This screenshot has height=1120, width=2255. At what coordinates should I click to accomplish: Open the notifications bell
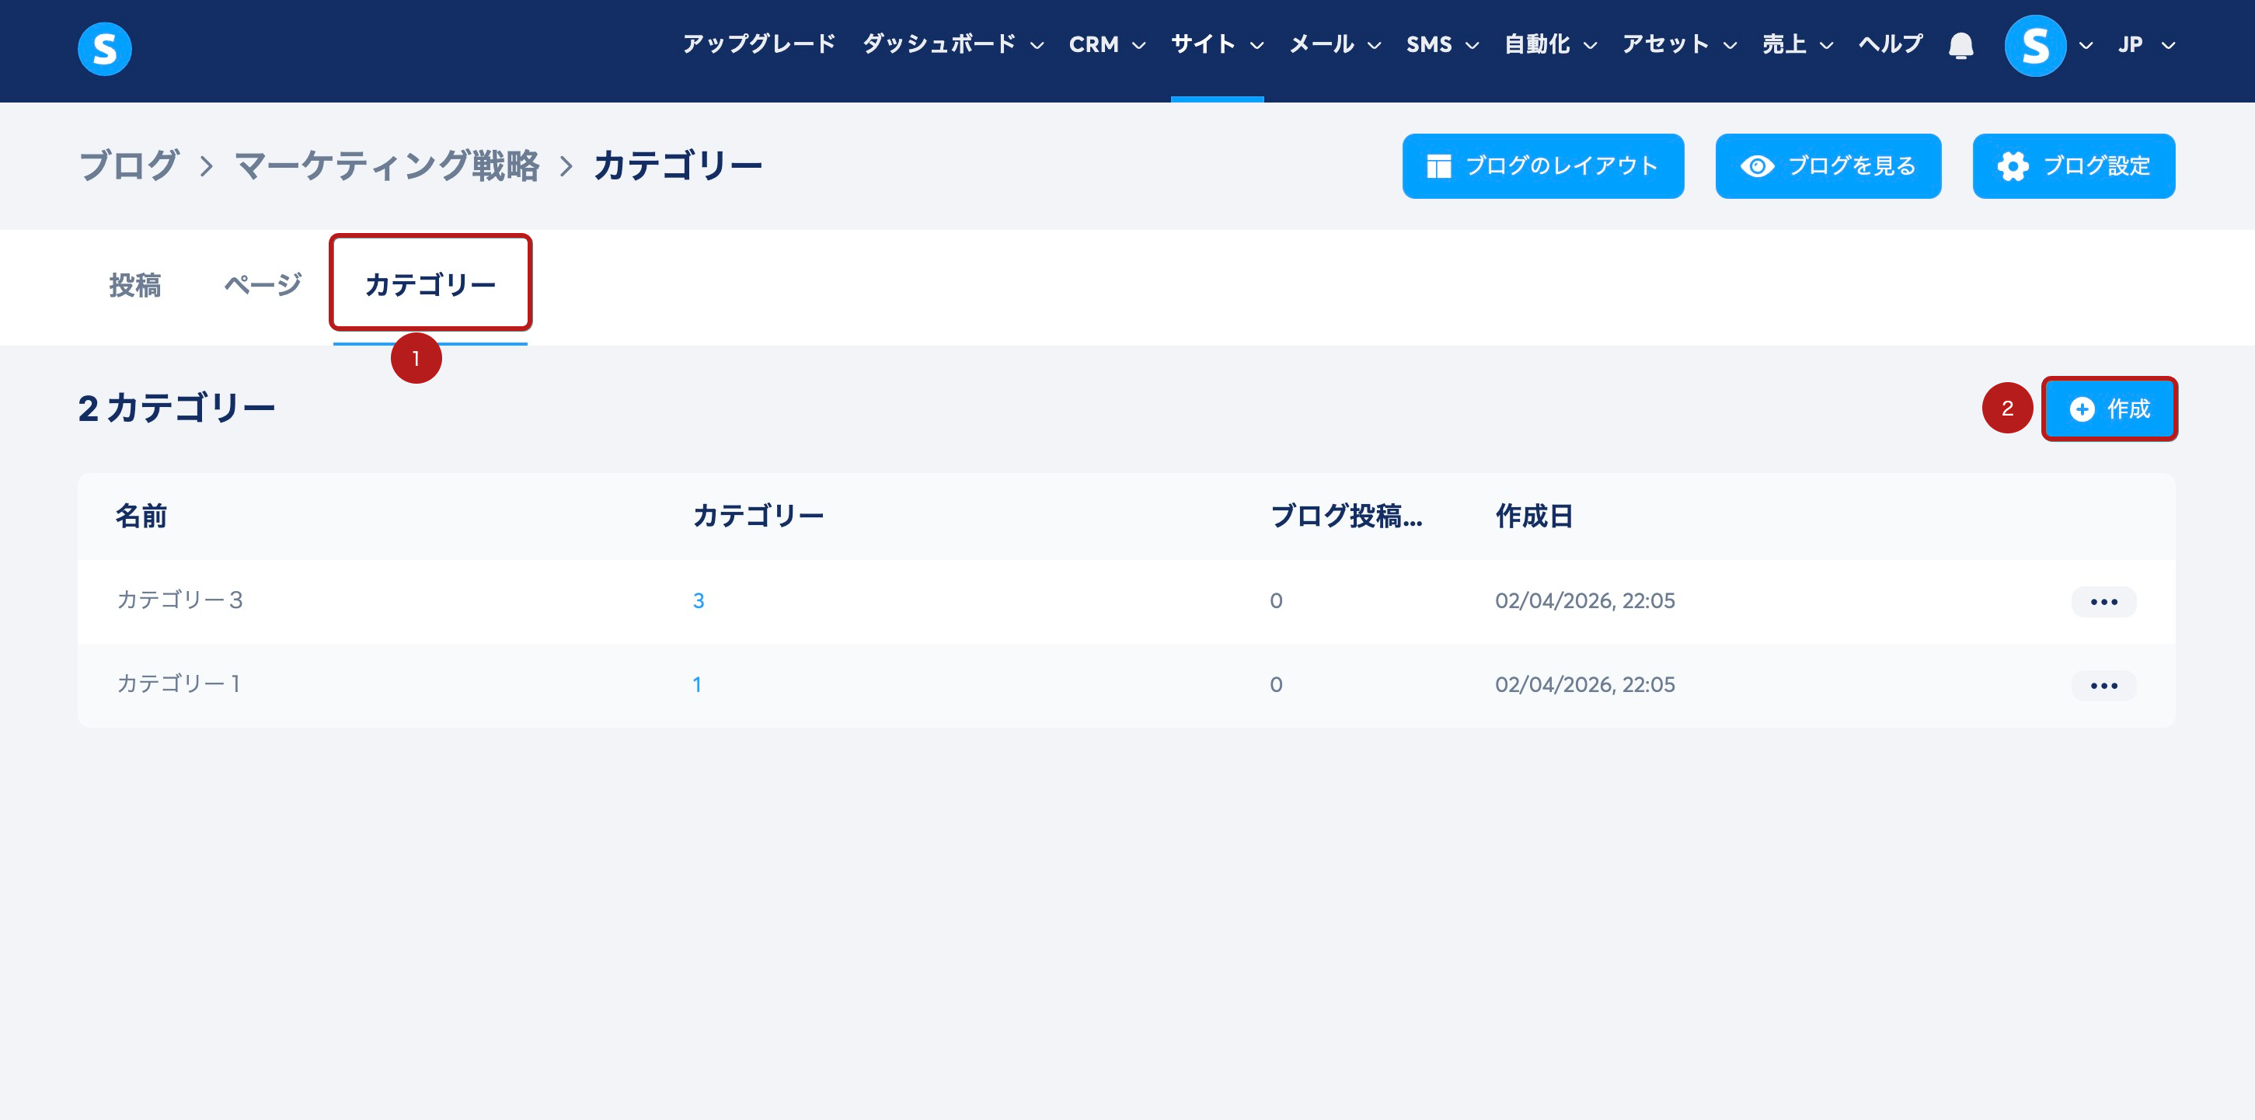click(1960, 44)
